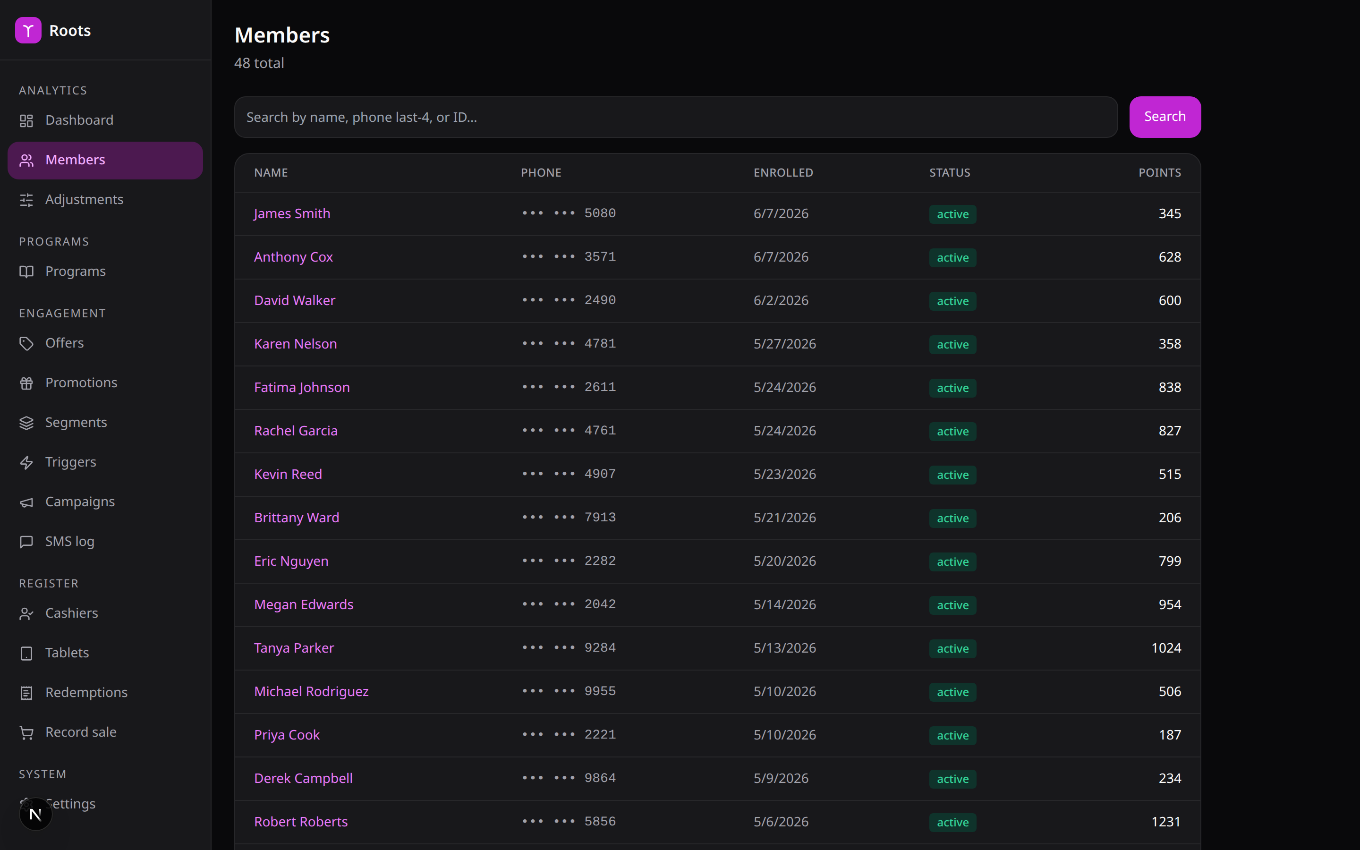Click the Triggers lightning bolt icon
The image size is (1360, 850).
[x=26, y=462]
